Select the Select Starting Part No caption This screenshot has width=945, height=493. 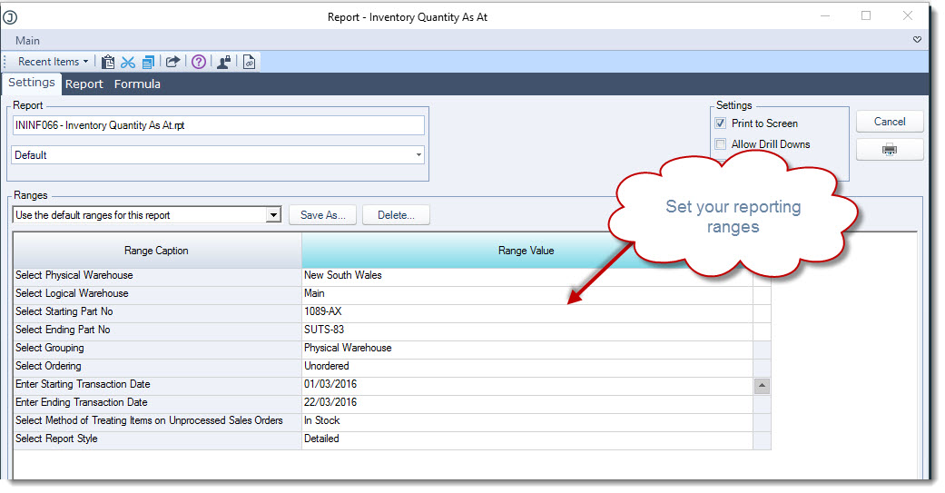point(157,311)
